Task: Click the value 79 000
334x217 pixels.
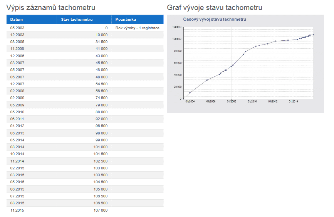Action: click(101, 105)
